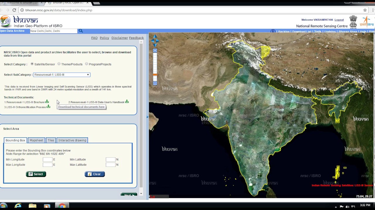Screen dimensions: 375x210
Task: Show hidden system tray icons
Action: point(336,207)
